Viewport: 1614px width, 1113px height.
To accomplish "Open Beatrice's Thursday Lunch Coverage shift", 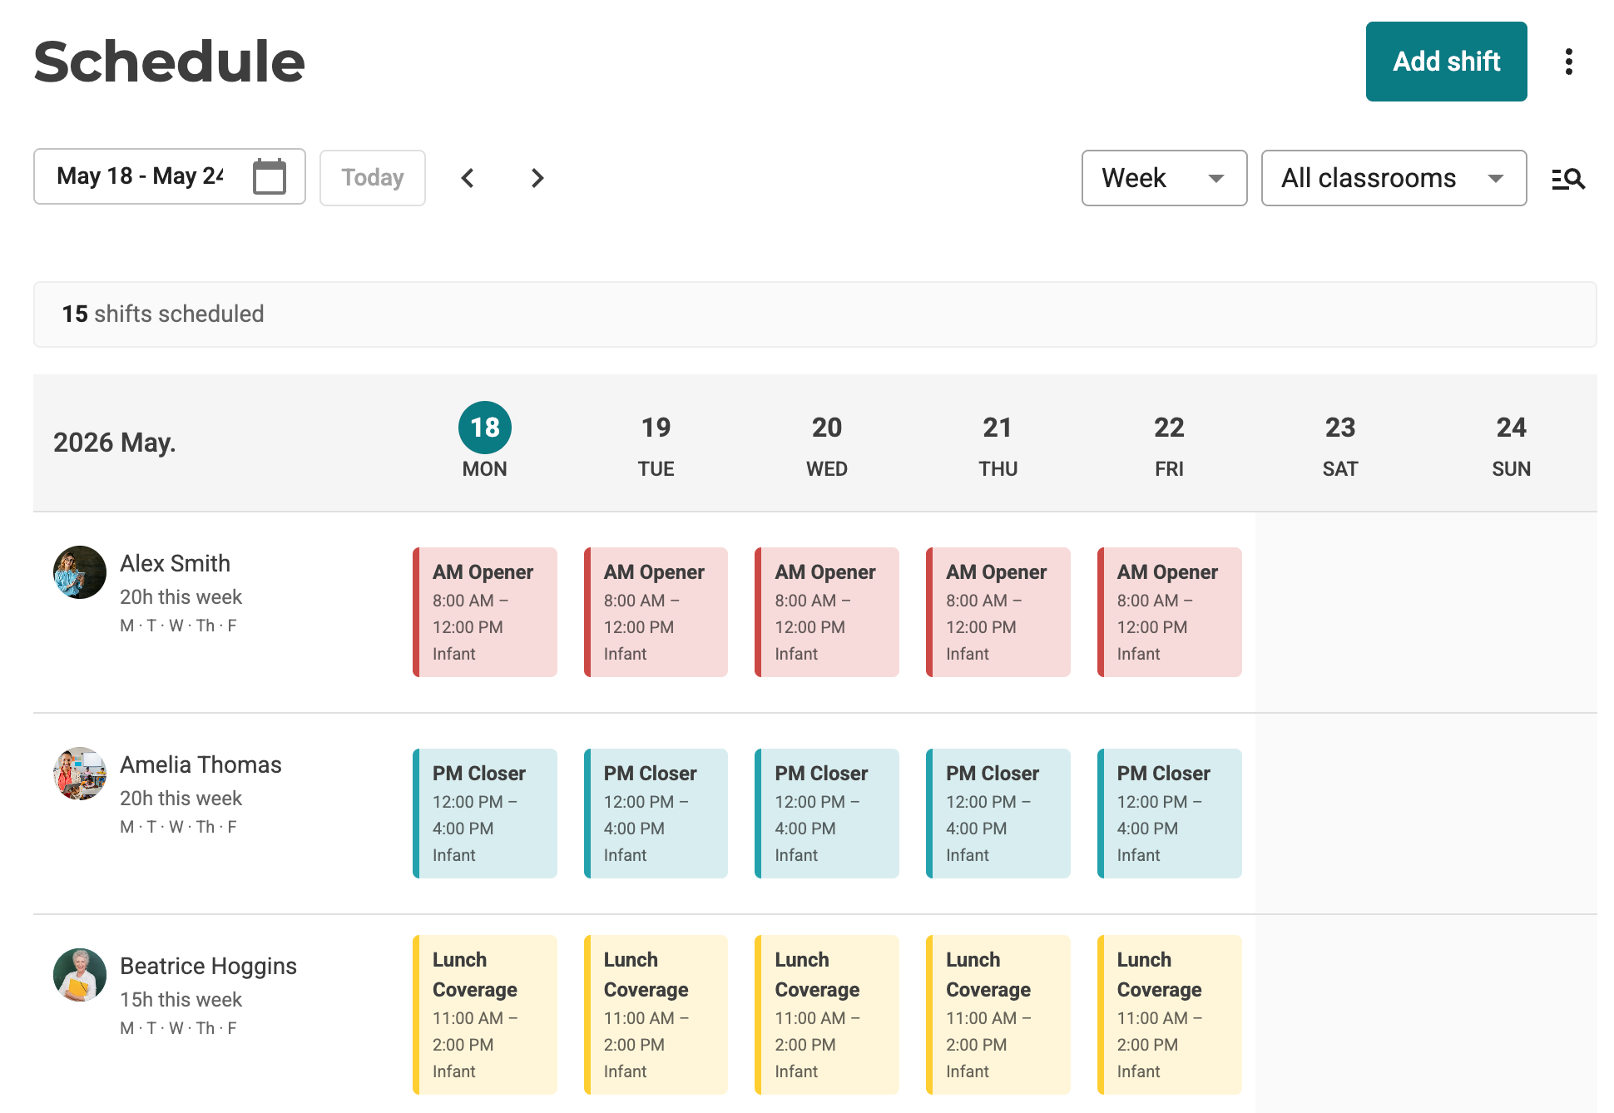I will [x=998, y=1015].
